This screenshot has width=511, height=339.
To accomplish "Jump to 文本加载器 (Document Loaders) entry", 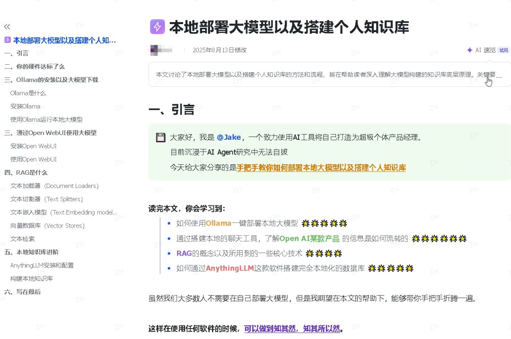I will coord(54,186).
